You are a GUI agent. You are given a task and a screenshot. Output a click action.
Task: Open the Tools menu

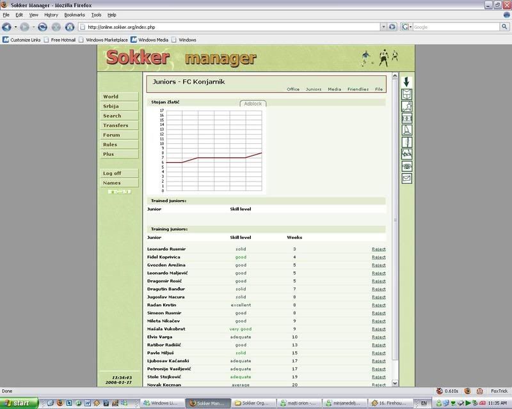pyautogui.click(x=96, y=14)
